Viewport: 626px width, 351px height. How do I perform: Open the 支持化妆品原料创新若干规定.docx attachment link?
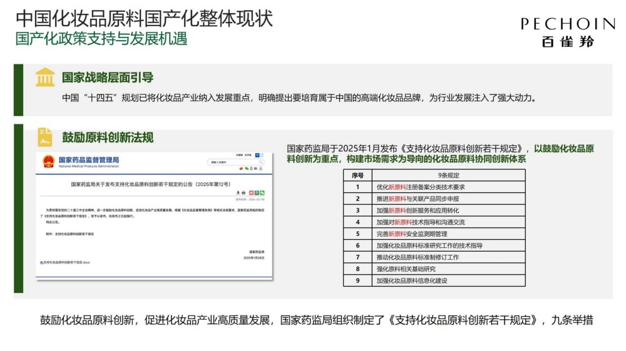[66, 262]
